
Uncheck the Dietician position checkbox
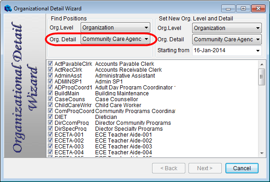(x=50, y=117)
